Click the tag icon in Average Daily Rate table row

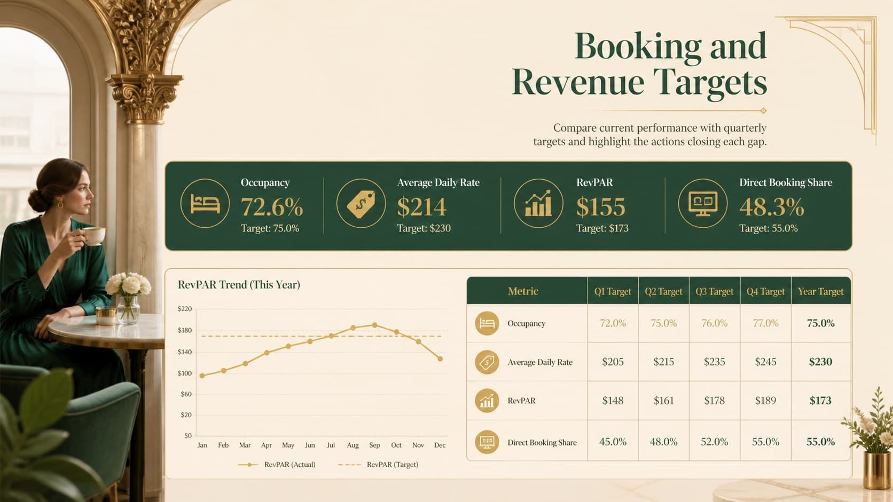(487, 362)
